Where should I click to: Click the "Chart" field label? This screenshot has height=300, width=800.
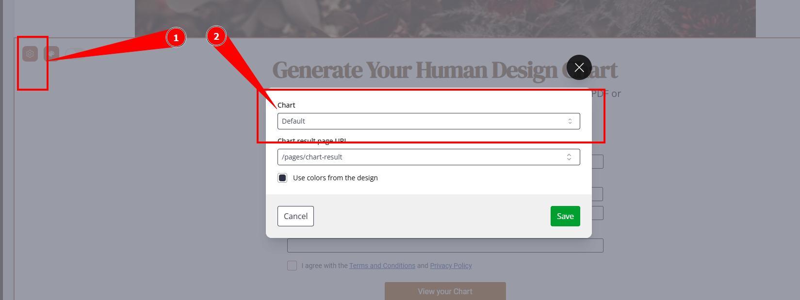[286, 105]
